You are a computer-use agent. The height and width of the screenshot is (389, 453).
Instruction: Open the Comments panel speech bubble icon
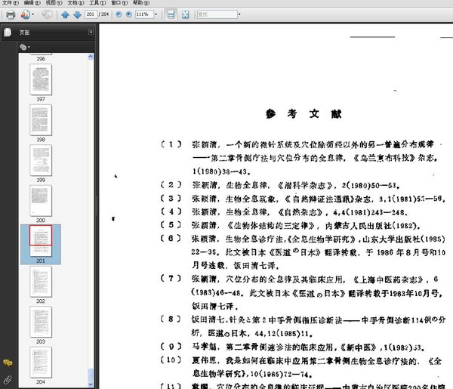tap(8, 363)
